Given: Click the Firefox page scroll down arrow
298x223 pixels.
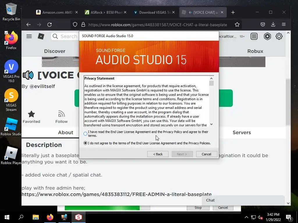Looking at the screenshot, I should point(288,203).
